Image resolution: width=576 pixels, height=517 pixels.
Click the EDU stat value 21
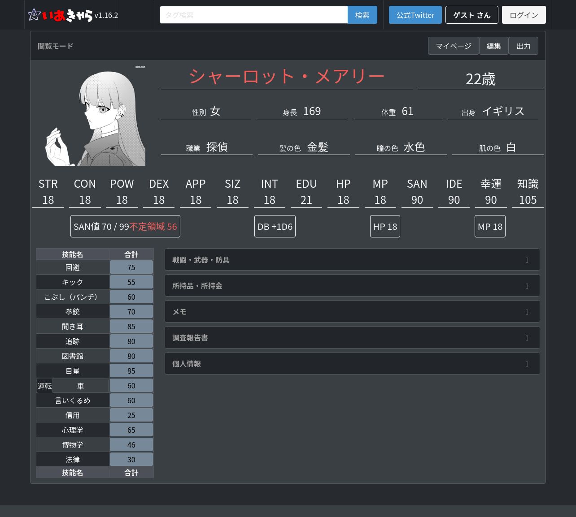tap(306, 200)
